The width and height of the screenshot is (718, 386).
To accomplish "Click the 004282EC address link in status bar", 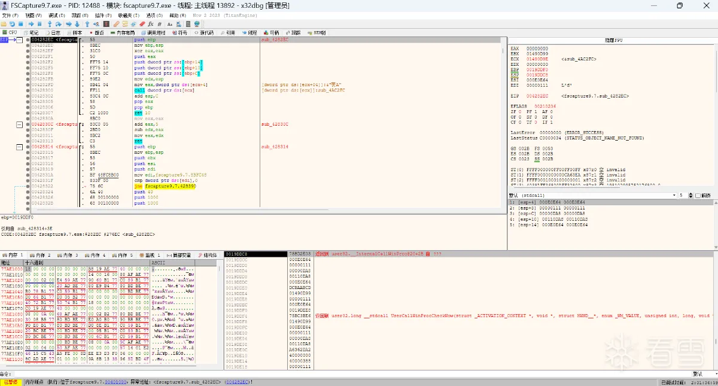I will point(236,382).
